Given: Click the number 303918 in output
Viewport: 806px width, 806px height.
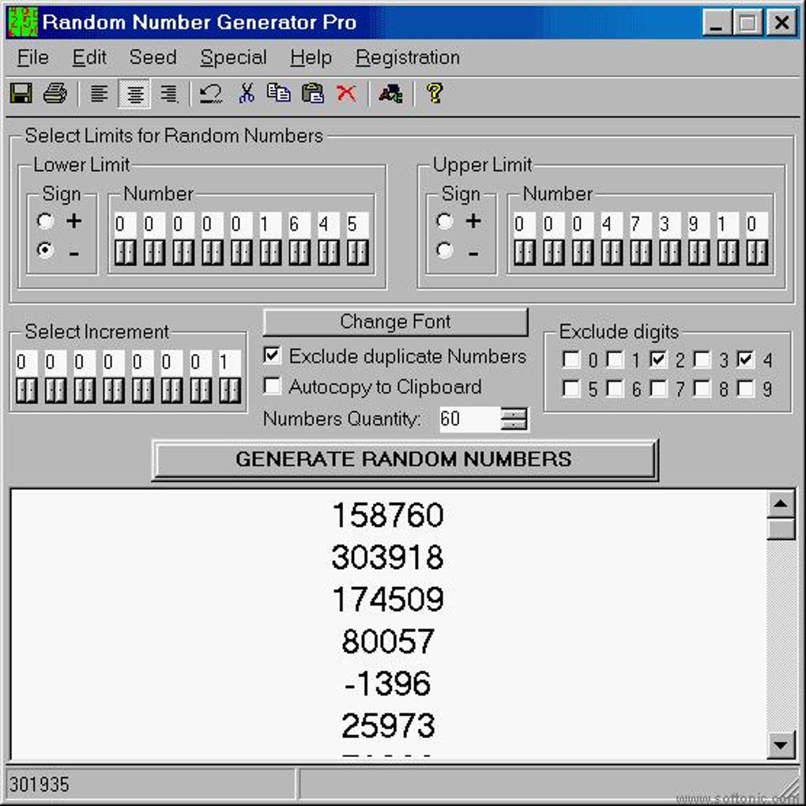Looking at the screenshot, I should click(x=387, y=557).
